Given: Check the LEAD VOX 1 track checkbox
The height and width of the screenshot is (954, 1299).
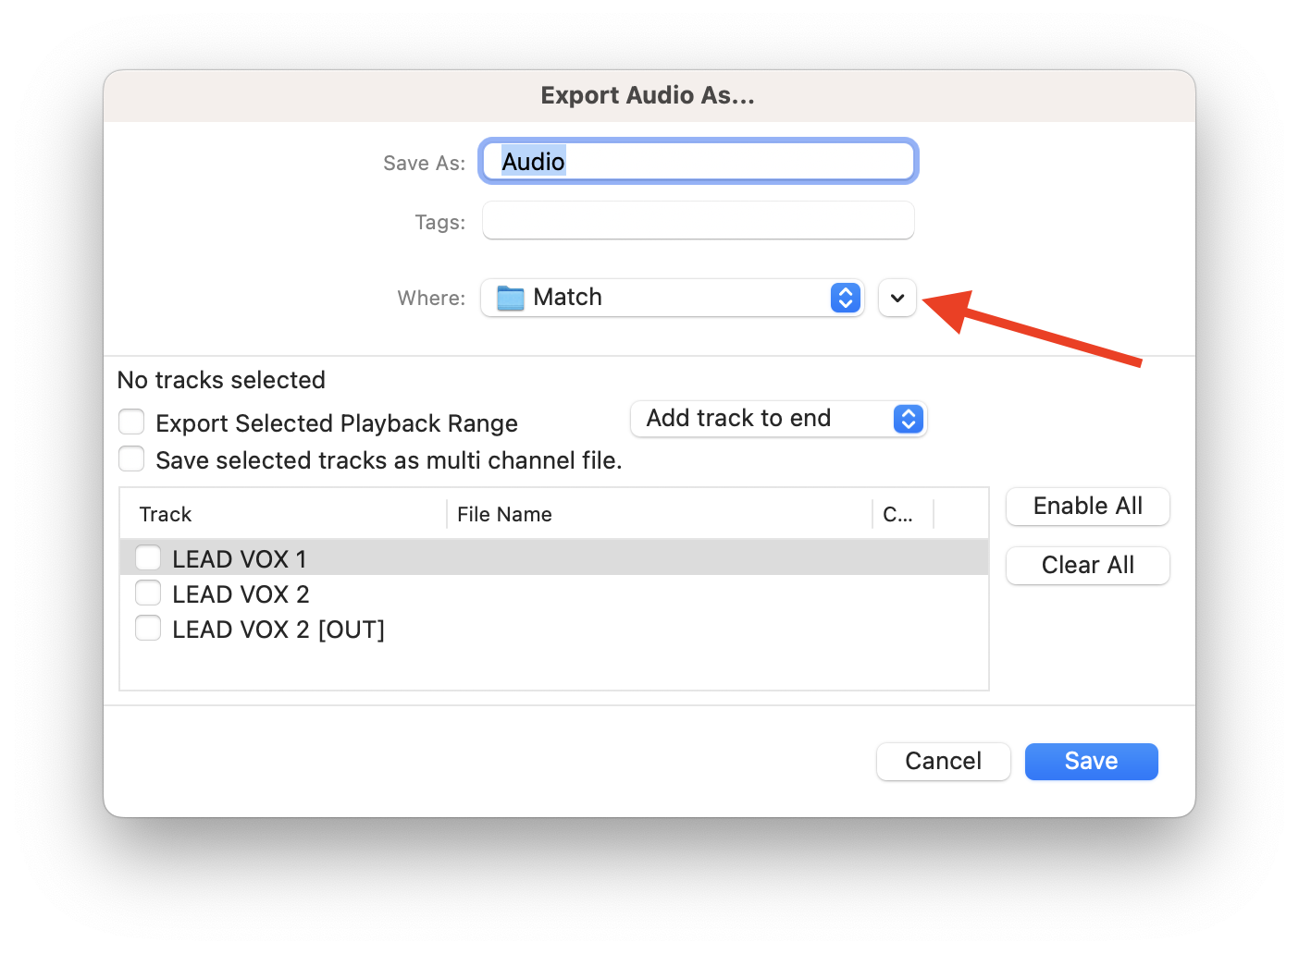Looking at the screenshot, I should pos(148,558).
